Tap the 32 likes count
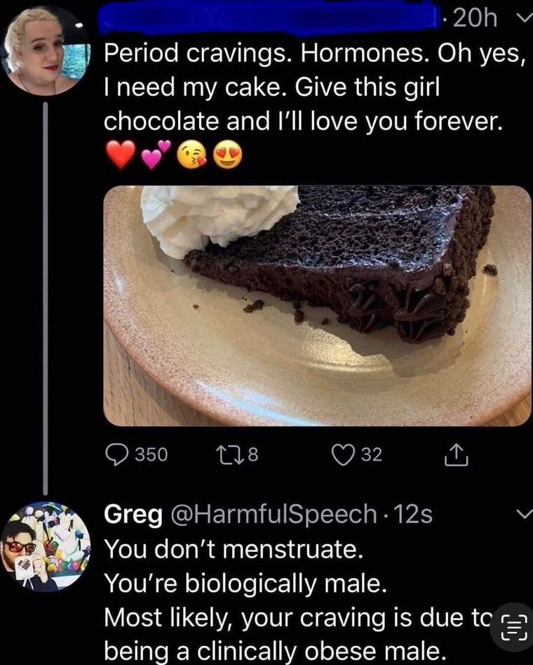The height and width of the screenshot is (665, 533). tap(372, 454)
